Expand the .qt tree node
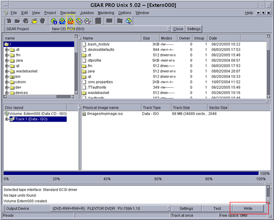274x220 pixels. click(x=7, y=66)
